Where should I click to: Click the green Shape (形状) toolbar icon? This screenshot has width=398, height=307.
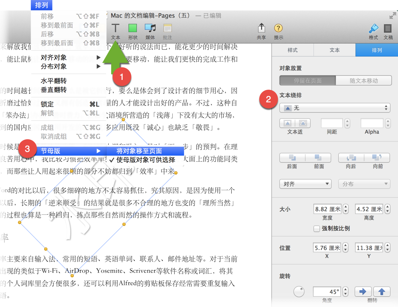coord(133,28)
